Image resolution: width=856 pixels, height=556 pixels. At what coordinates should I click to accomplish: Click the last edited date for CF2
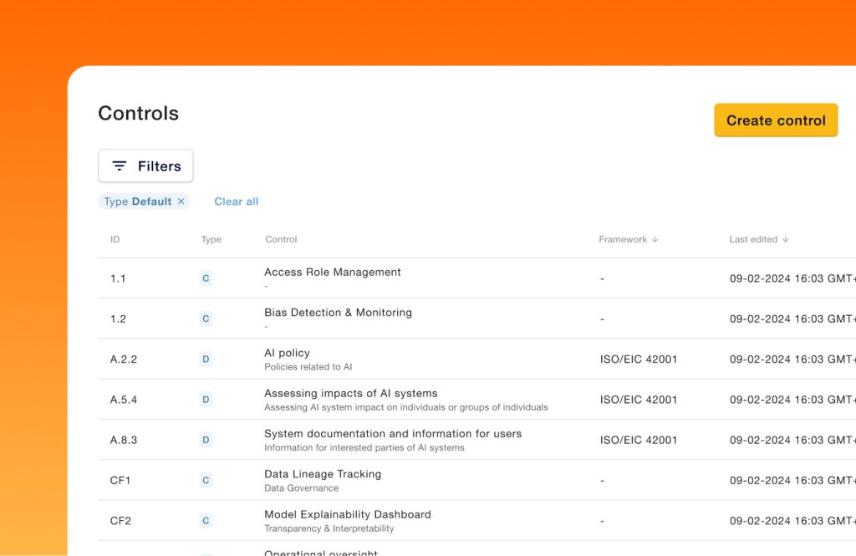(792, 521)
